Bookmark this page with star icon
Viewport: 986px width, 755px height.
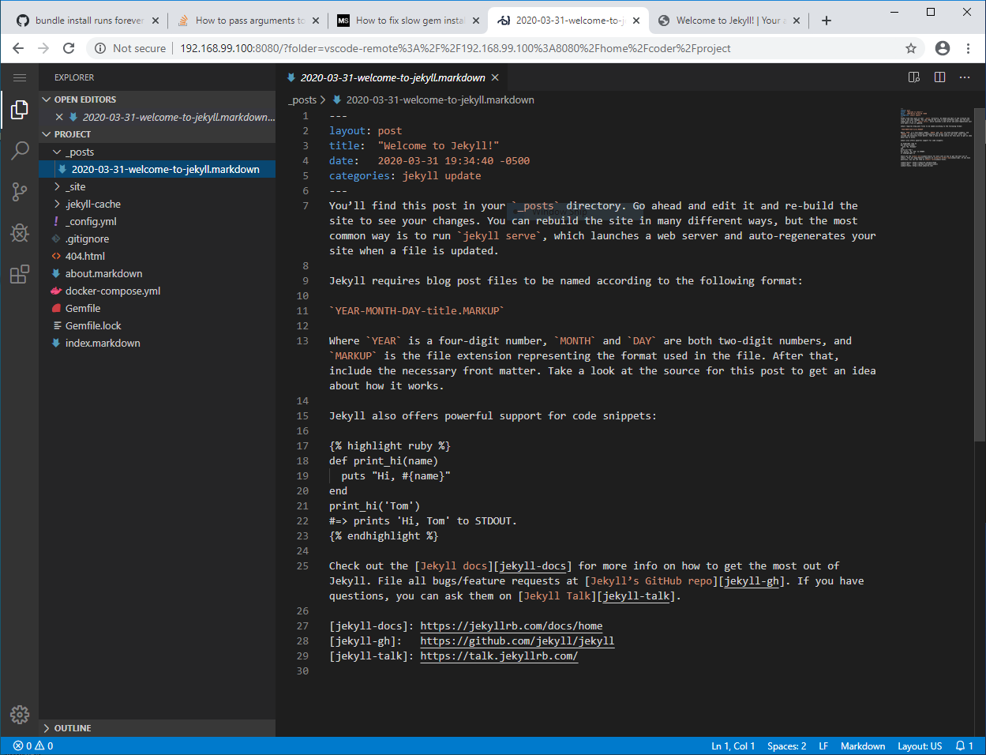point(911,48)
